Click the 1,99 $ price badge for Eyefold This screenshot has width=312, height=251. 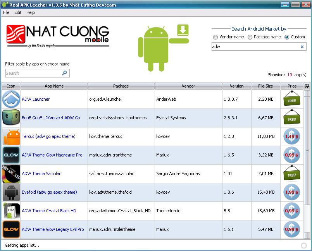coord(292,192)
